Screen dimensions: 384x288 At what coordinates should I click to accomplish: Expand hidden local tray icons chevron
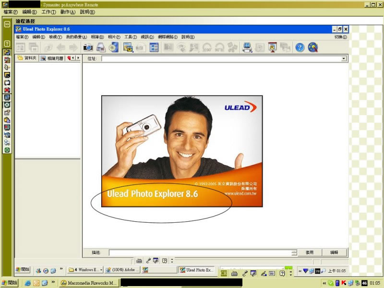click(x=324, y=283)
